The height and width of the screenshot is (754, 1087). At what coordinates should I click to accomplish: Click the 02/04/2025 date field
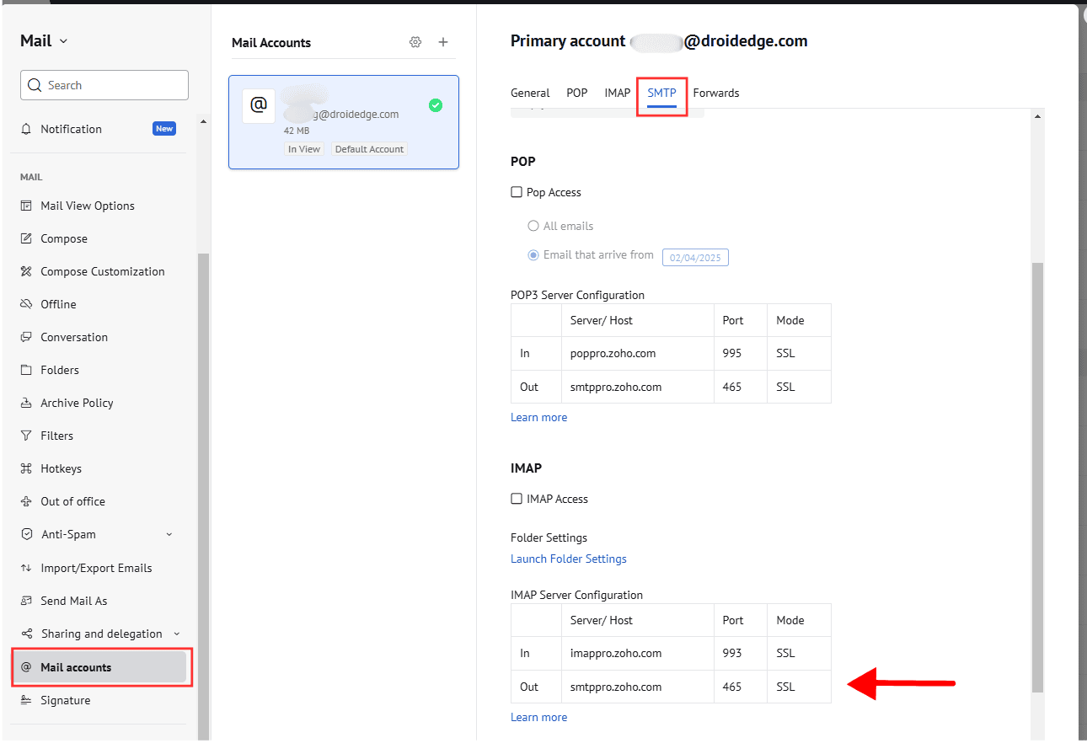(x=695, y=257)
